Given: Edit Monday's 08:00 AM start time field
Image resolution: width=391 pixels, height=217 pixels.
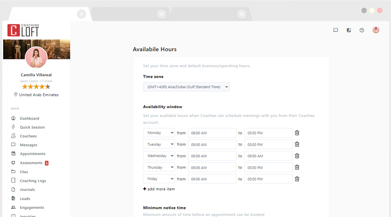Looking at the screenshot, I should 212,133.
